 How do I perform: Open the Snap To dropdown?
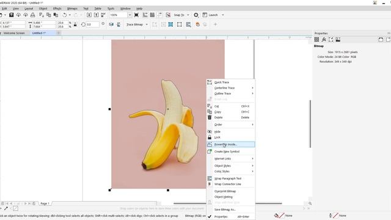point(188,15)
